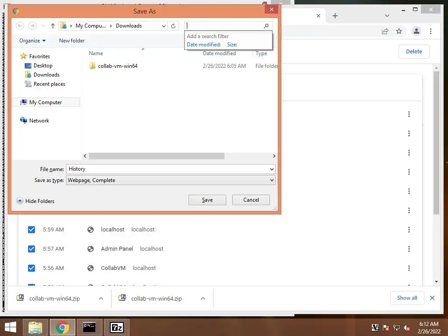Expand the address bar path dropdown

tap(164, 26)
